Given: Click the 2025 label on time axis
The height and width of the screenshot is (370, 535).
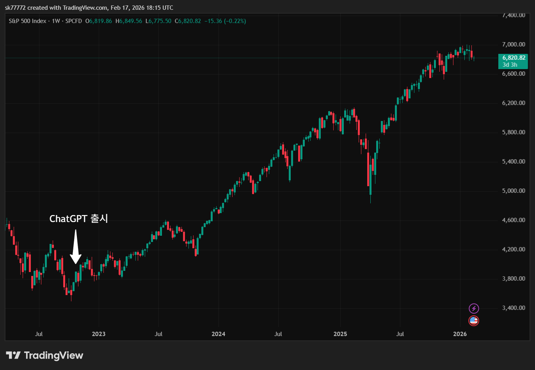Looking at the screenshot, I should (x=340, y=334).
